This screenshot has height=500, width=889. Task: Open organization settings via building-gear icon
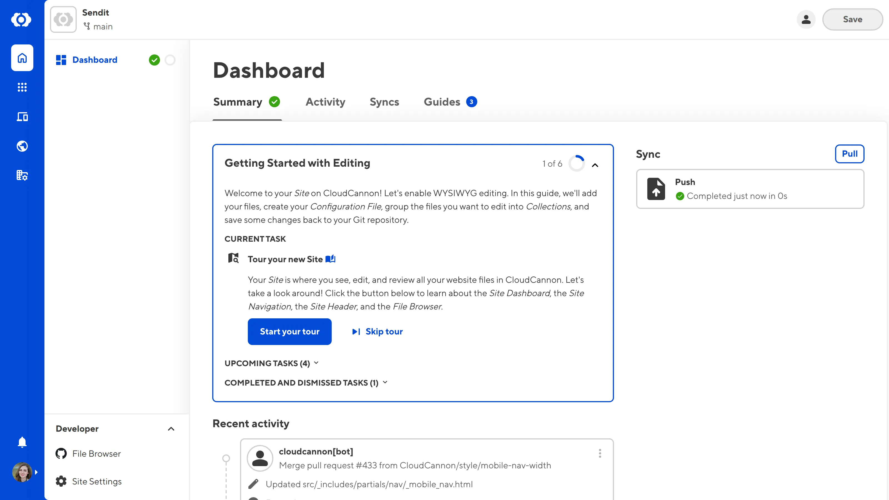point(22,175)
